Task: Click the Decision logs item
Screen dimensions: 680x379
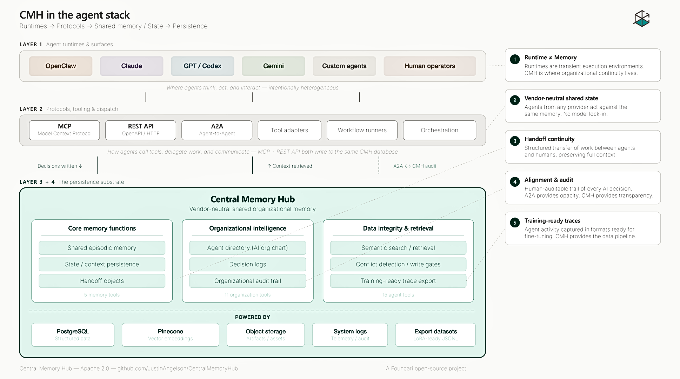Action: tap(248, 264)
